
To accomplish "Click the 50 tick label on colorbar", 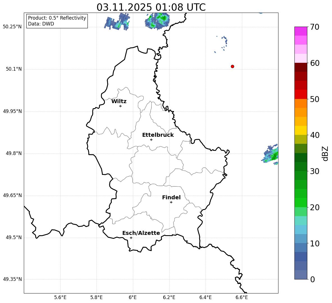I will [315, 99].
